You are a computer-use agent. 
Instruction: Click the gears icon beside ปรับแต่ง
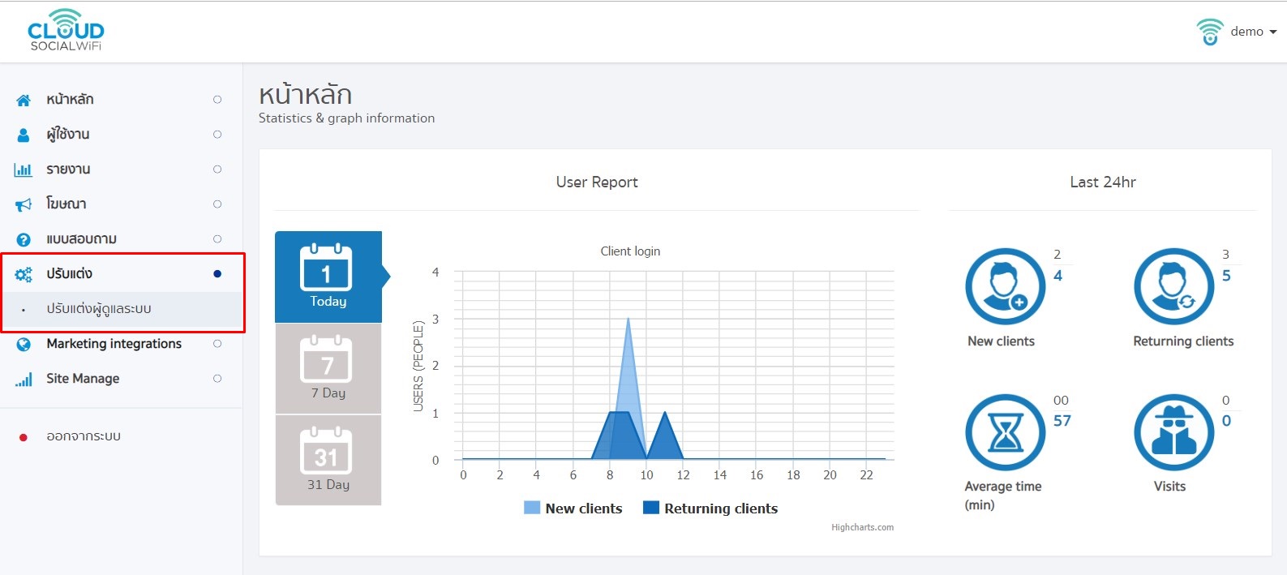tap(24, 274)
